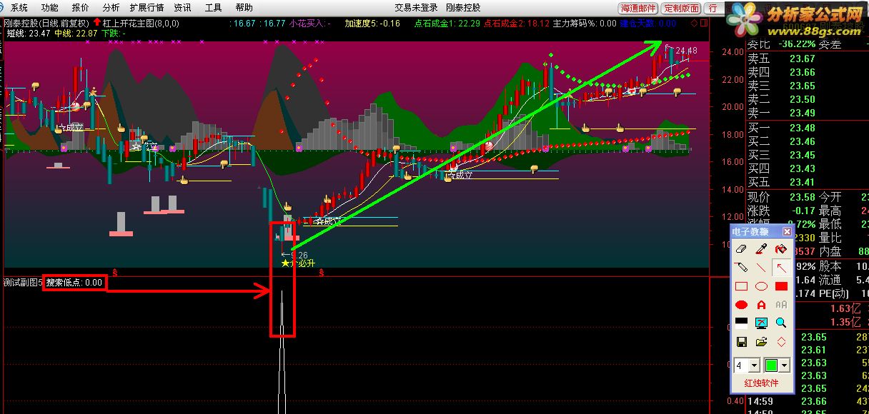Open the 资讯 menu

pyautogui.click(x=182, y=8)
